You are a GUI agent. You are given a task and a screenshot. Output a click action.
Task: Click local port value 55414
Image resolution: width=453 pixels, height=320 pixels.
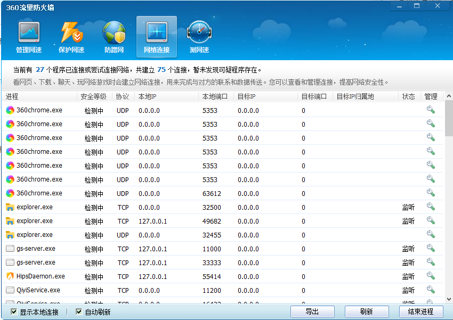coord(212,277)
